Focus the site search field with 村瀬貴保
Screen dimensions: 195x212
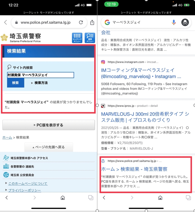tap(40, 75)
